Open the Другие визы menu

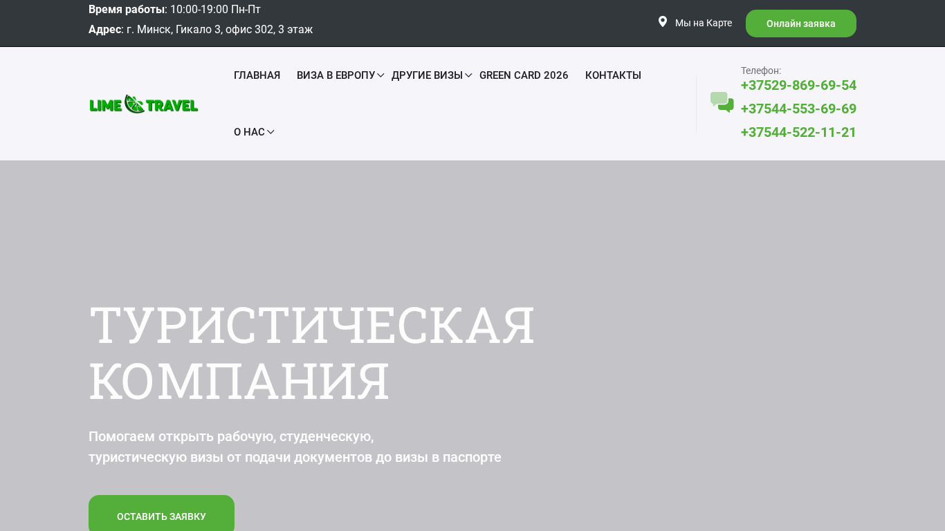(427, 75)
